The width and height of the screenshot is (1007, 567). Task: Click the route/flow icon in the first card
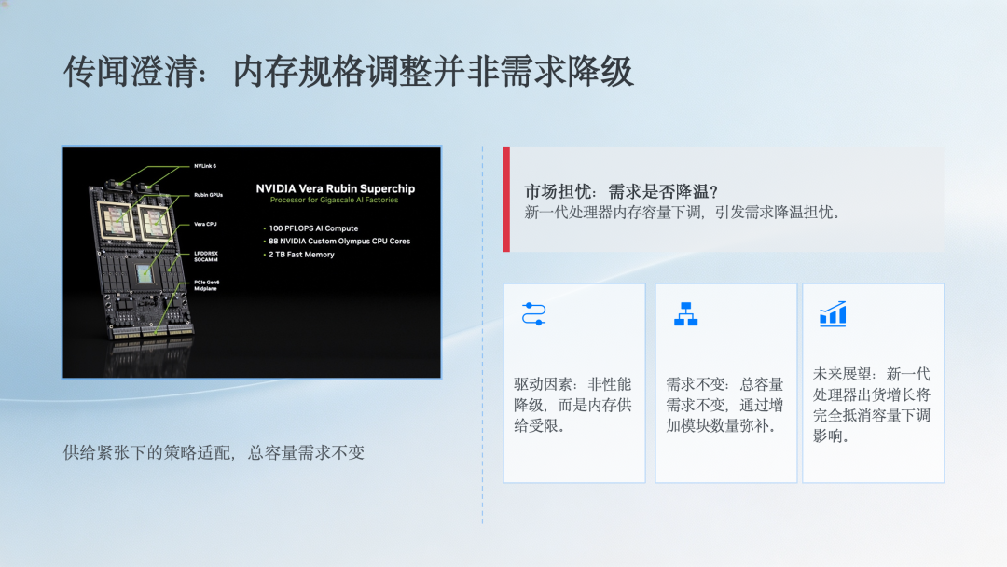533,314
